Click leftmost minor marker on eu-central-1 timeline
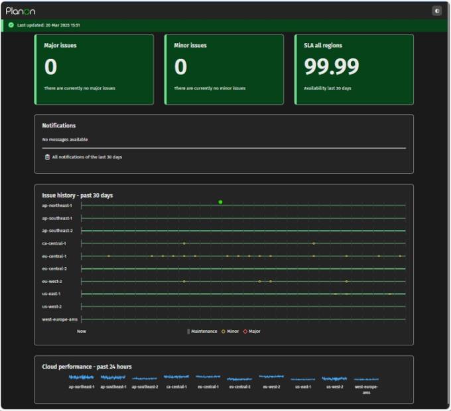 coord(109,256)
